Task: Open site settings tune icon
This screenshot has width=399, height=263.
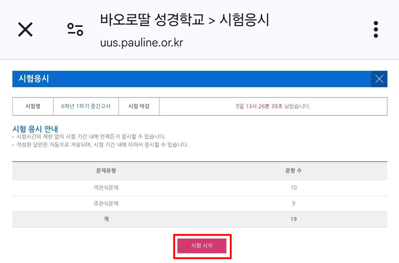Action: [75, 29]
